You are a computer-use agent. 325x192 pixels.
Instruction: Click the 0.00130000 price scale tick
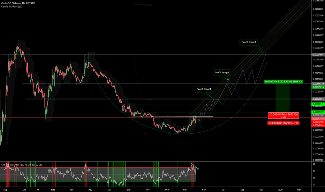[x=318, y=79]
